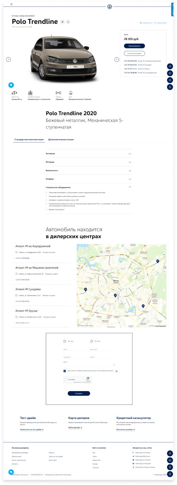Click the second floating side button near price
Screen dimensions: 177x485
[x=170, y=73]
